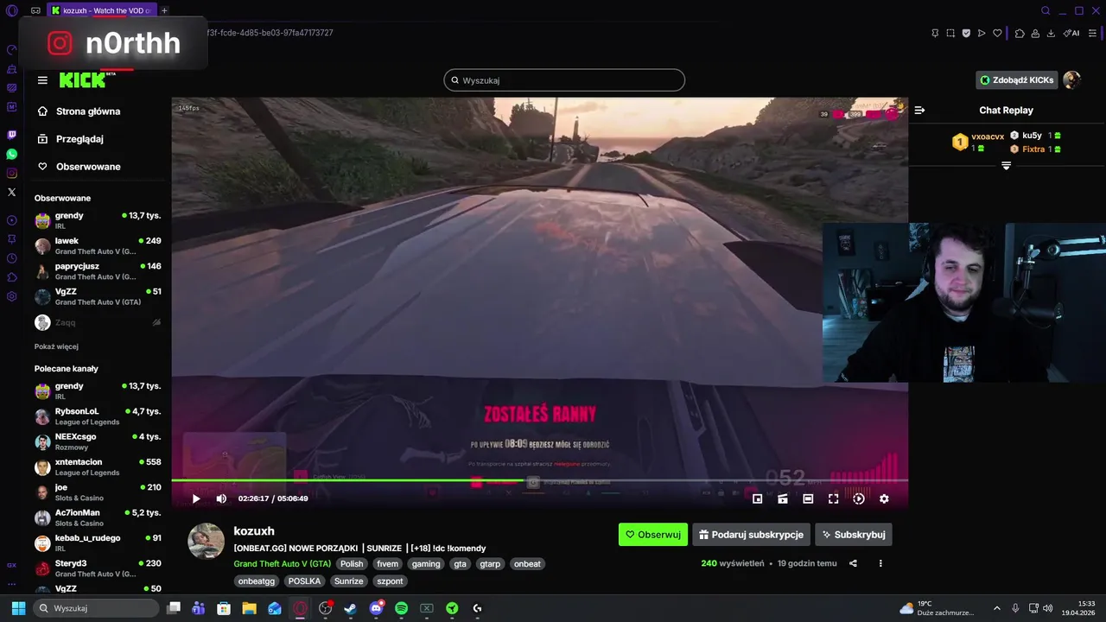Open followed channel lawek
Screen dimensions: 1106x622
click(98, 246)
